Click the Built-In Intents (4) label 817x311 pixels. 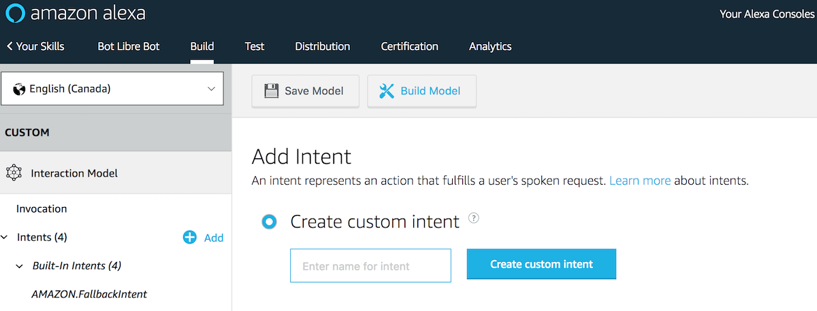coord(77,266)
